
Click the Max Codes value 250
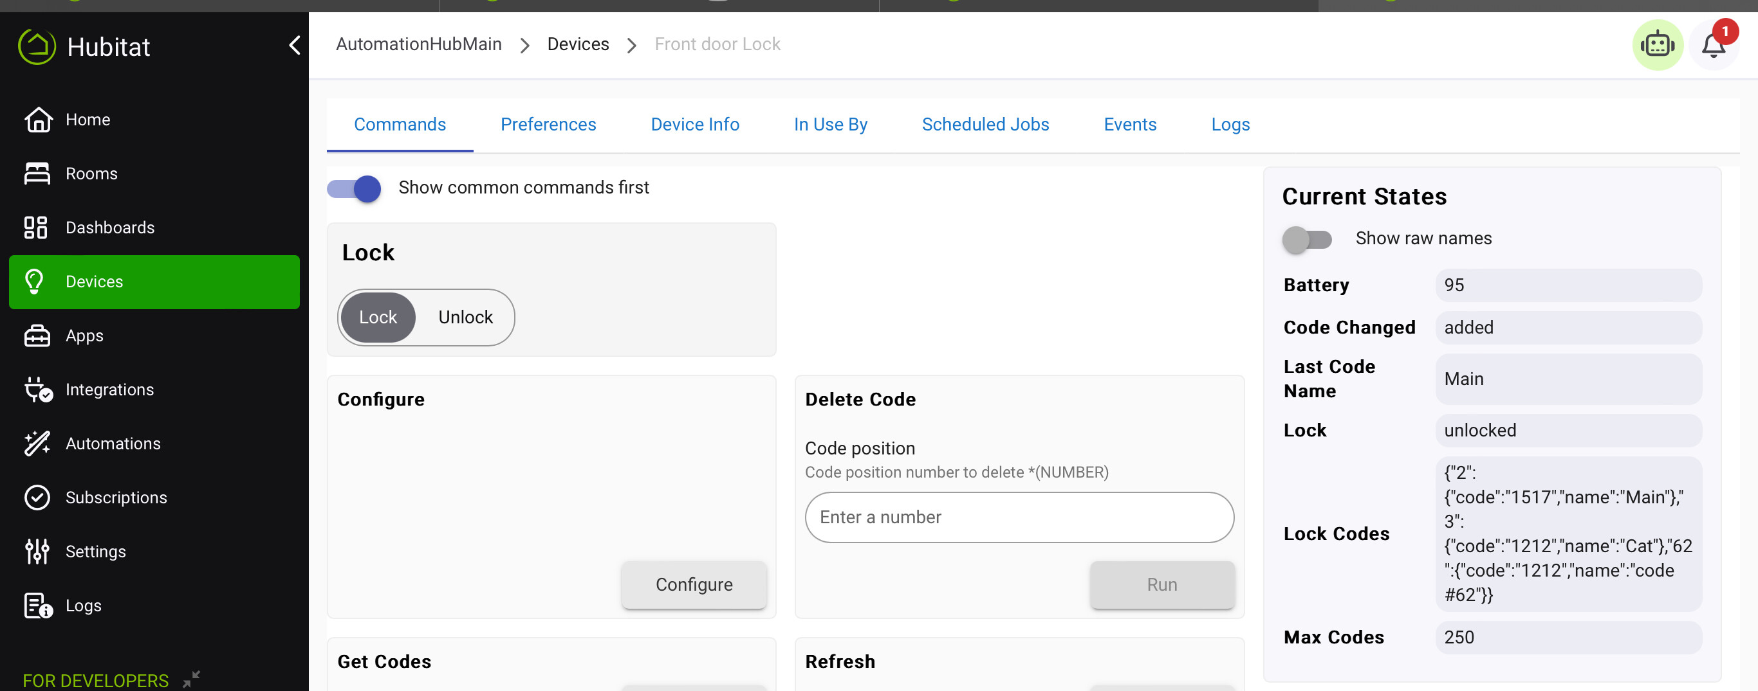click(1568, 637)
